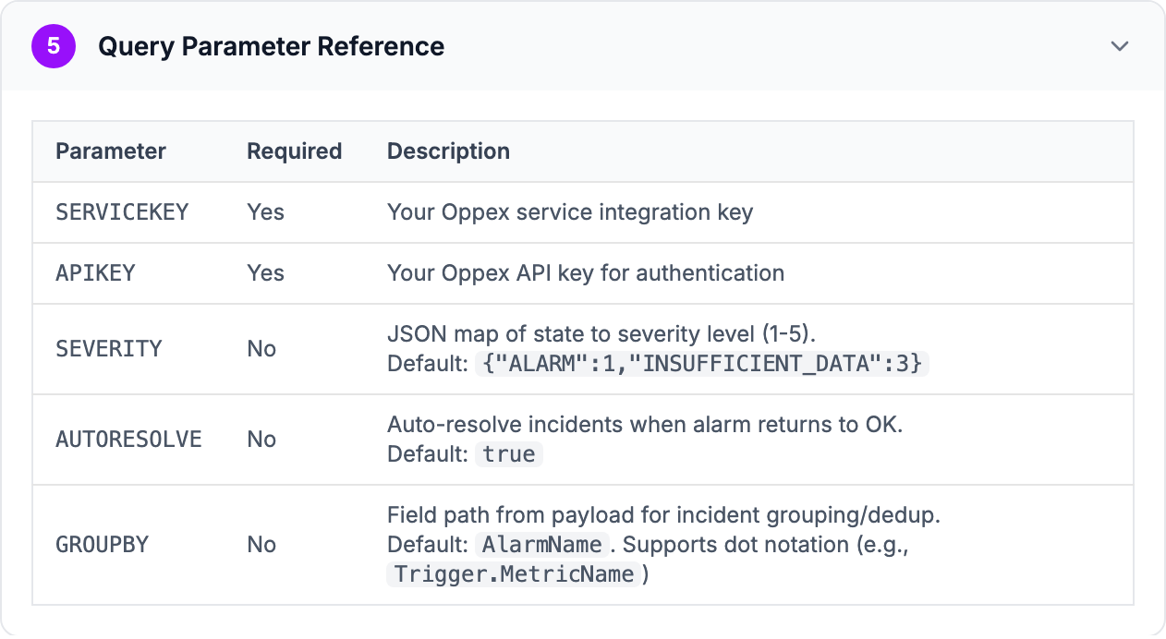Select the AUTORESOLVE parameter cell
The image size is (1166, 639).
tap(128, 440)
